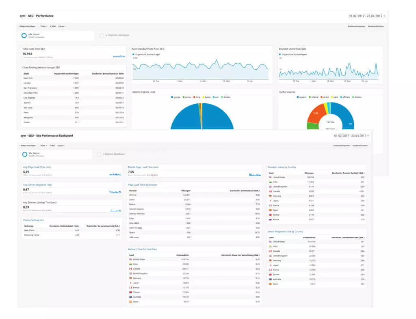
Task: Click United Kingdom flag in Redirect Time for Countries
Action: point(130,274)
